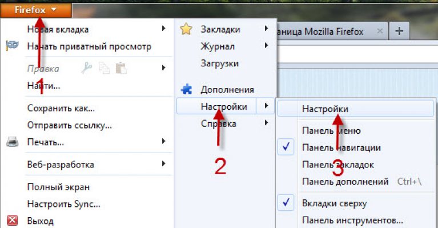
Task: Expand submenu arrow next to Печать
Action: 164,141
